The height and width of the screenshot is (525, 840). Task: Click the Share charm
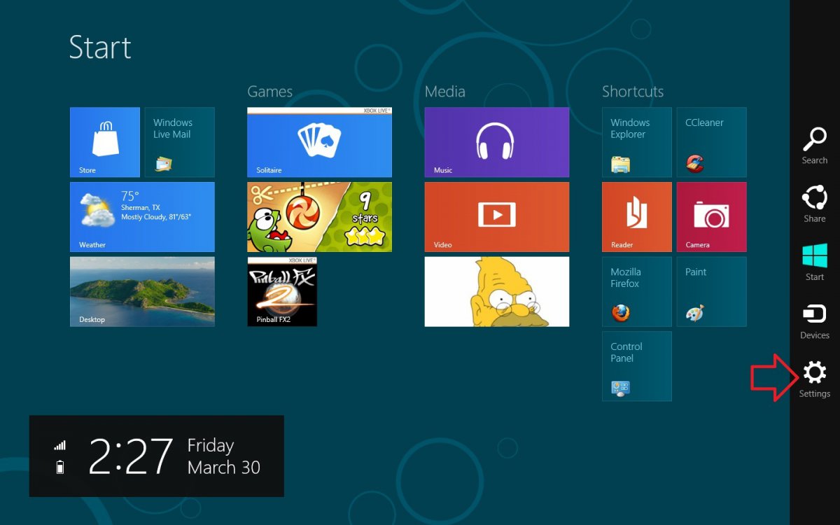pyautogui.click(x=815, y=204)
